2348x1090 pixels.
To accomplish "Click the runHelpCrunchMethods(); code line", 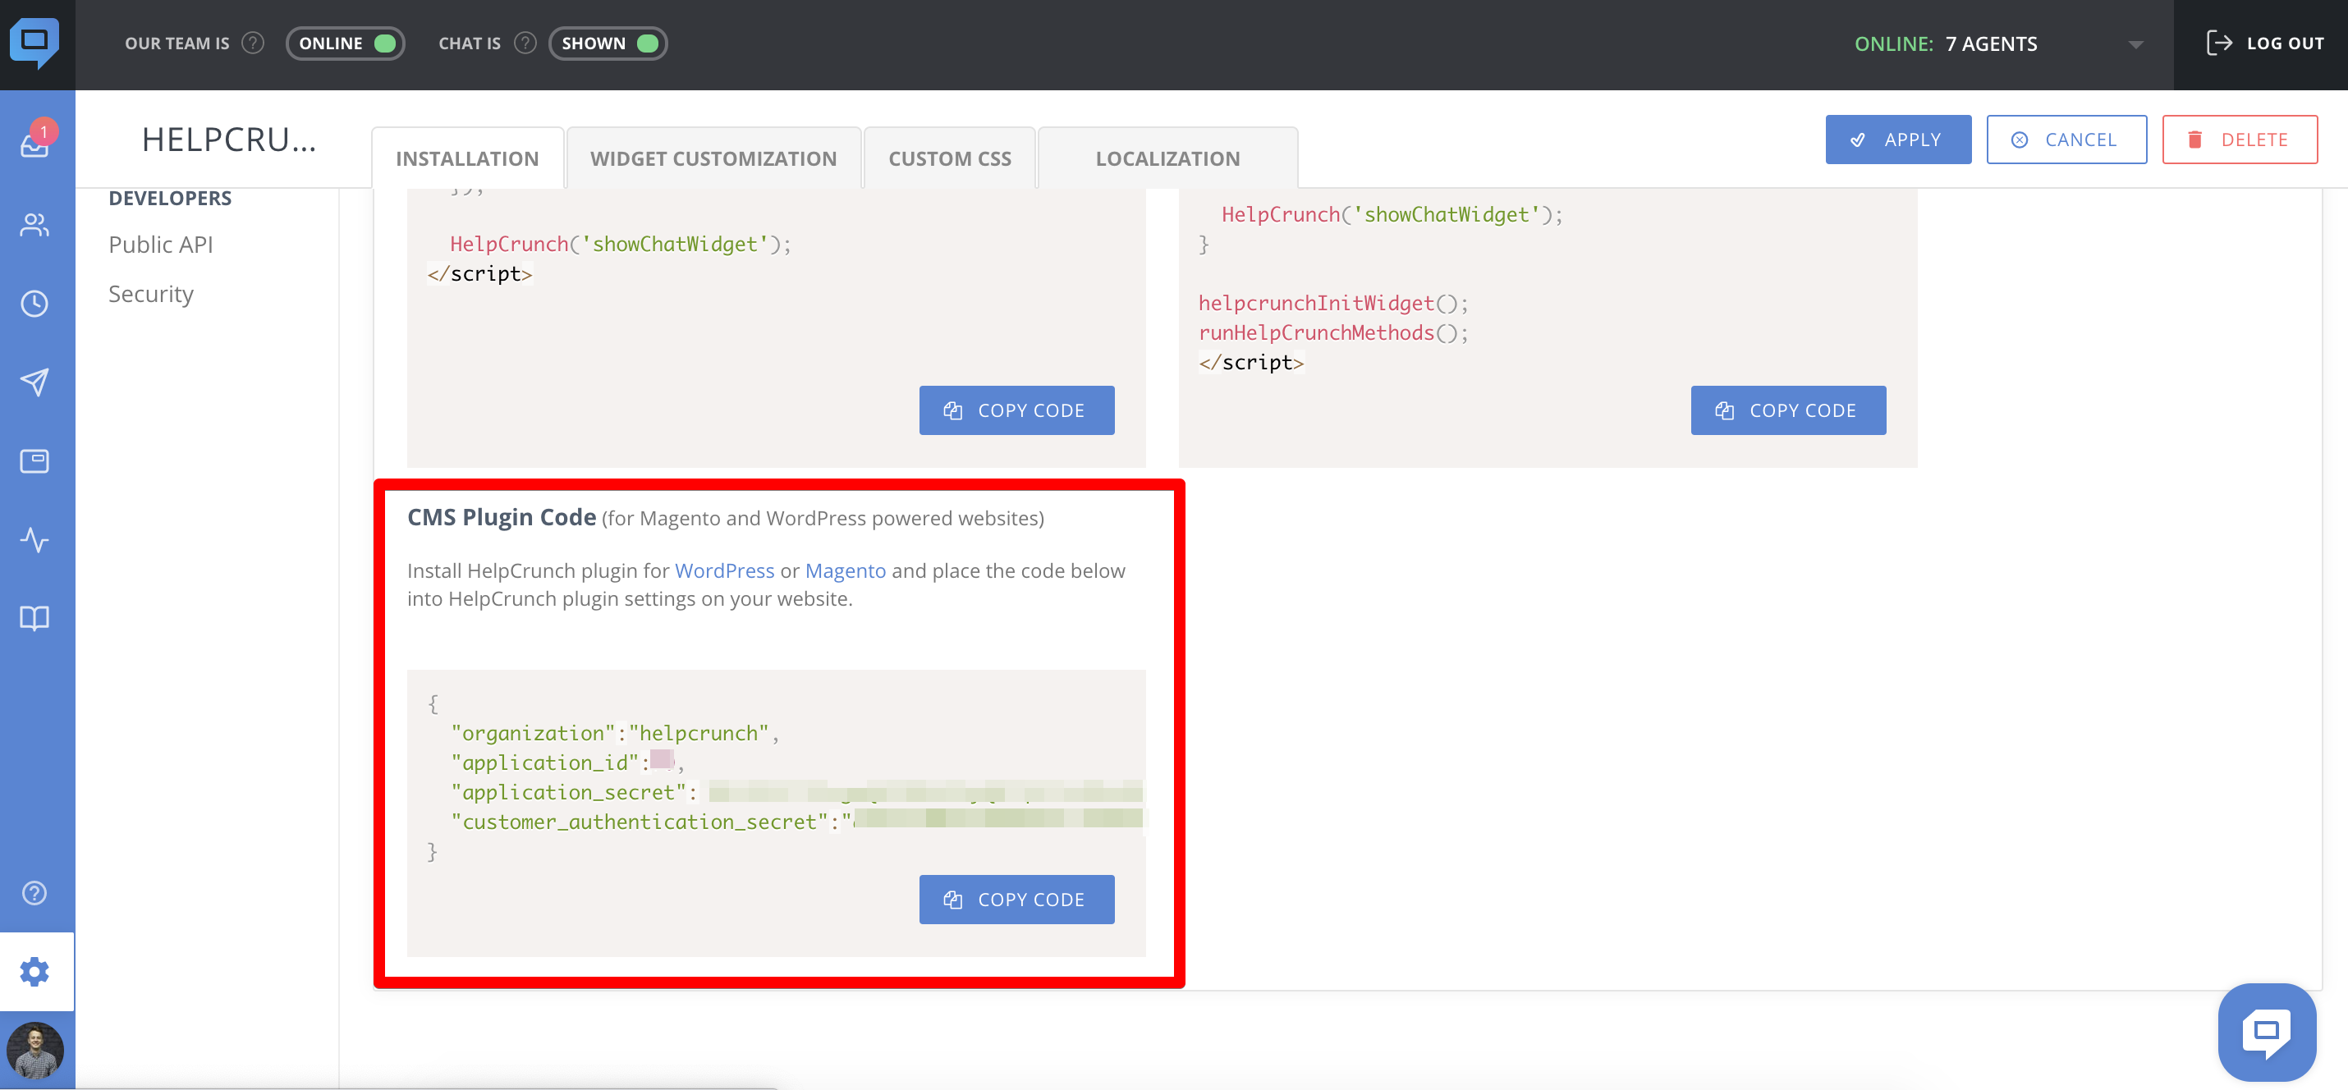I will click(1332, 332).
